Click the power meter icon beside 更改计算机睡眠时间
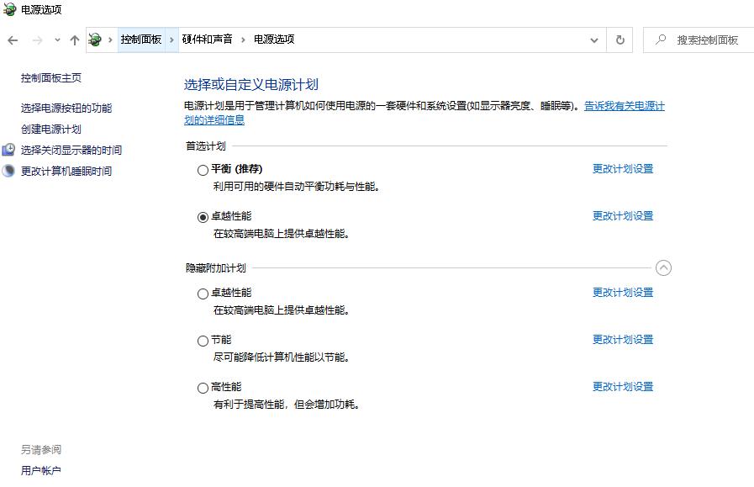The image size is (754, 487). point(8,169)
